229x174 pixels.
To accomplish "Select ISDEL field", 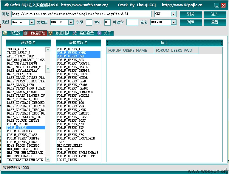I will pyautogui.click(x=78, y=142).
